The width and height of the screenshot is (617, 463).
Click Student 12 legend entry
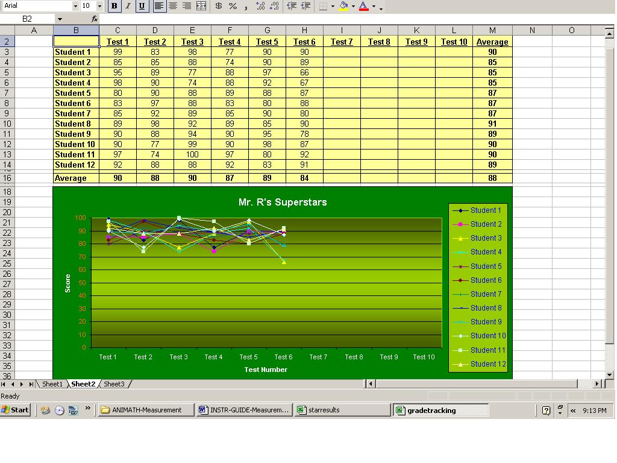[x=480, y=364]
